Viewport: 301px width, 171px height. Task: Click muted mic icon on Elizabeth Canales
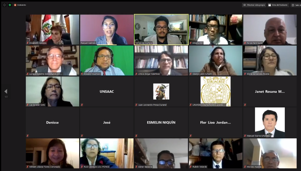point(28,43)
